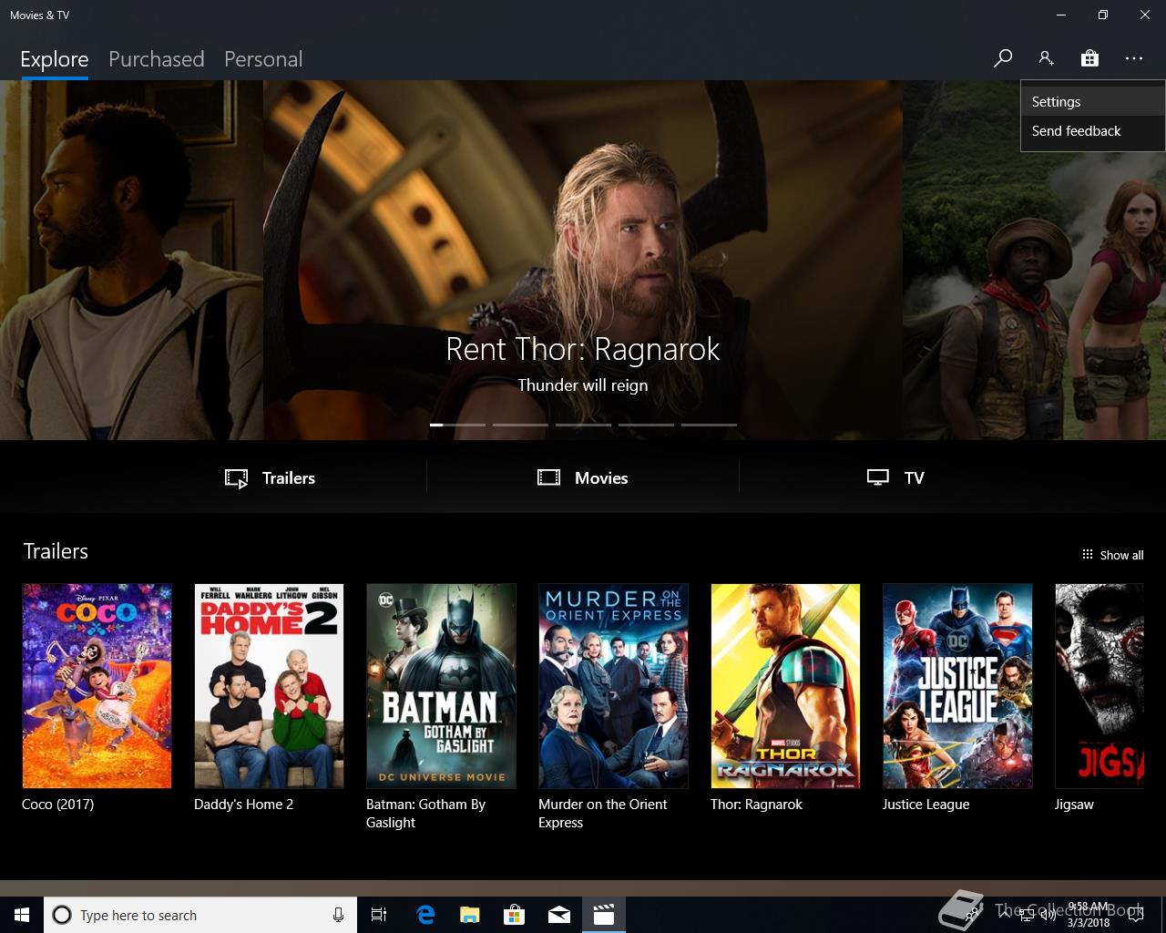Open the Jigsaw poster thumbnail
This screenshot has width=1166, height=933.
click(x=1100, y=686)
